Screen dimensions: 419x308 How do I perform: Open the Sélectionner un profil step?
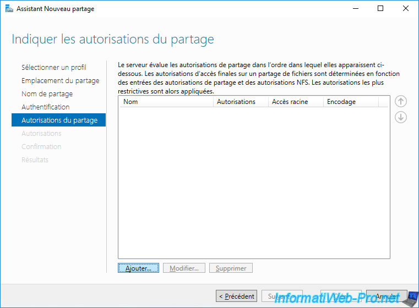[x=53, y=68]
